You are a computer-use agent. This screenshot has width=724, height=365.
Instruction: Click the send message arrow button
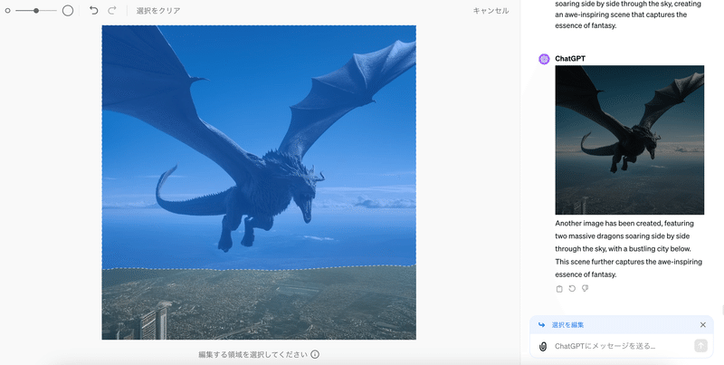[x=700, y=346]
